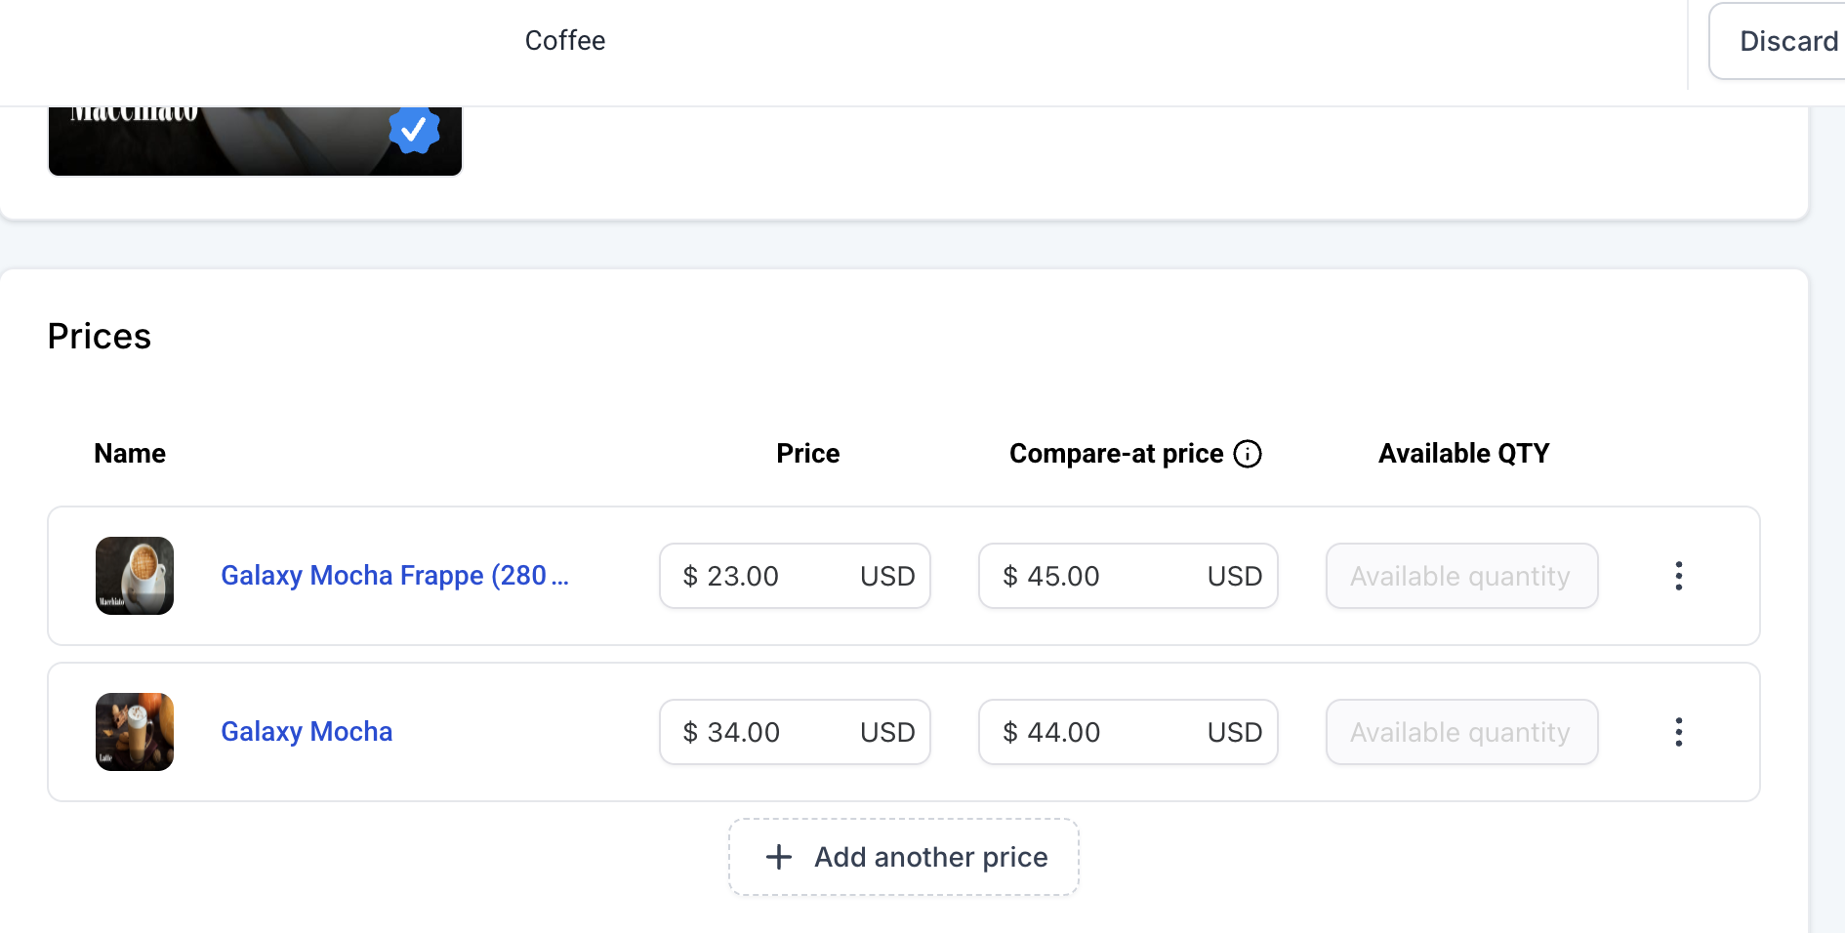The image size is (1845, 933).
Task: Open three-dot menu for Galaxy Mocha row
Action: pyautogui.click(x=1678, y=732)
